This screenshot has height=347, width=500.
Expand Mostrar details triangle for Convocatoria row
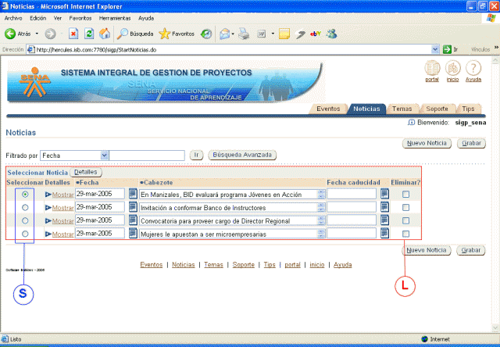pyautogui.click(x=48, y=220)
